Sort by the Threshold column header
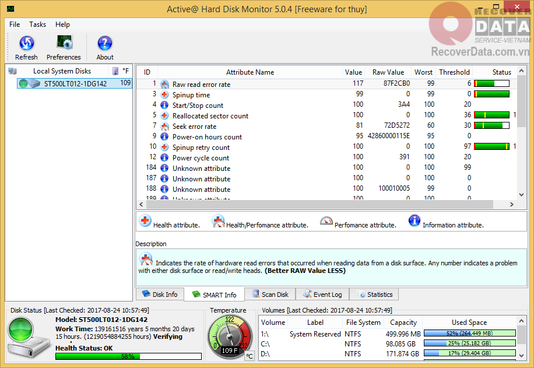The width and height of the screenshot is (534, 368). click(x=454, y=72)
